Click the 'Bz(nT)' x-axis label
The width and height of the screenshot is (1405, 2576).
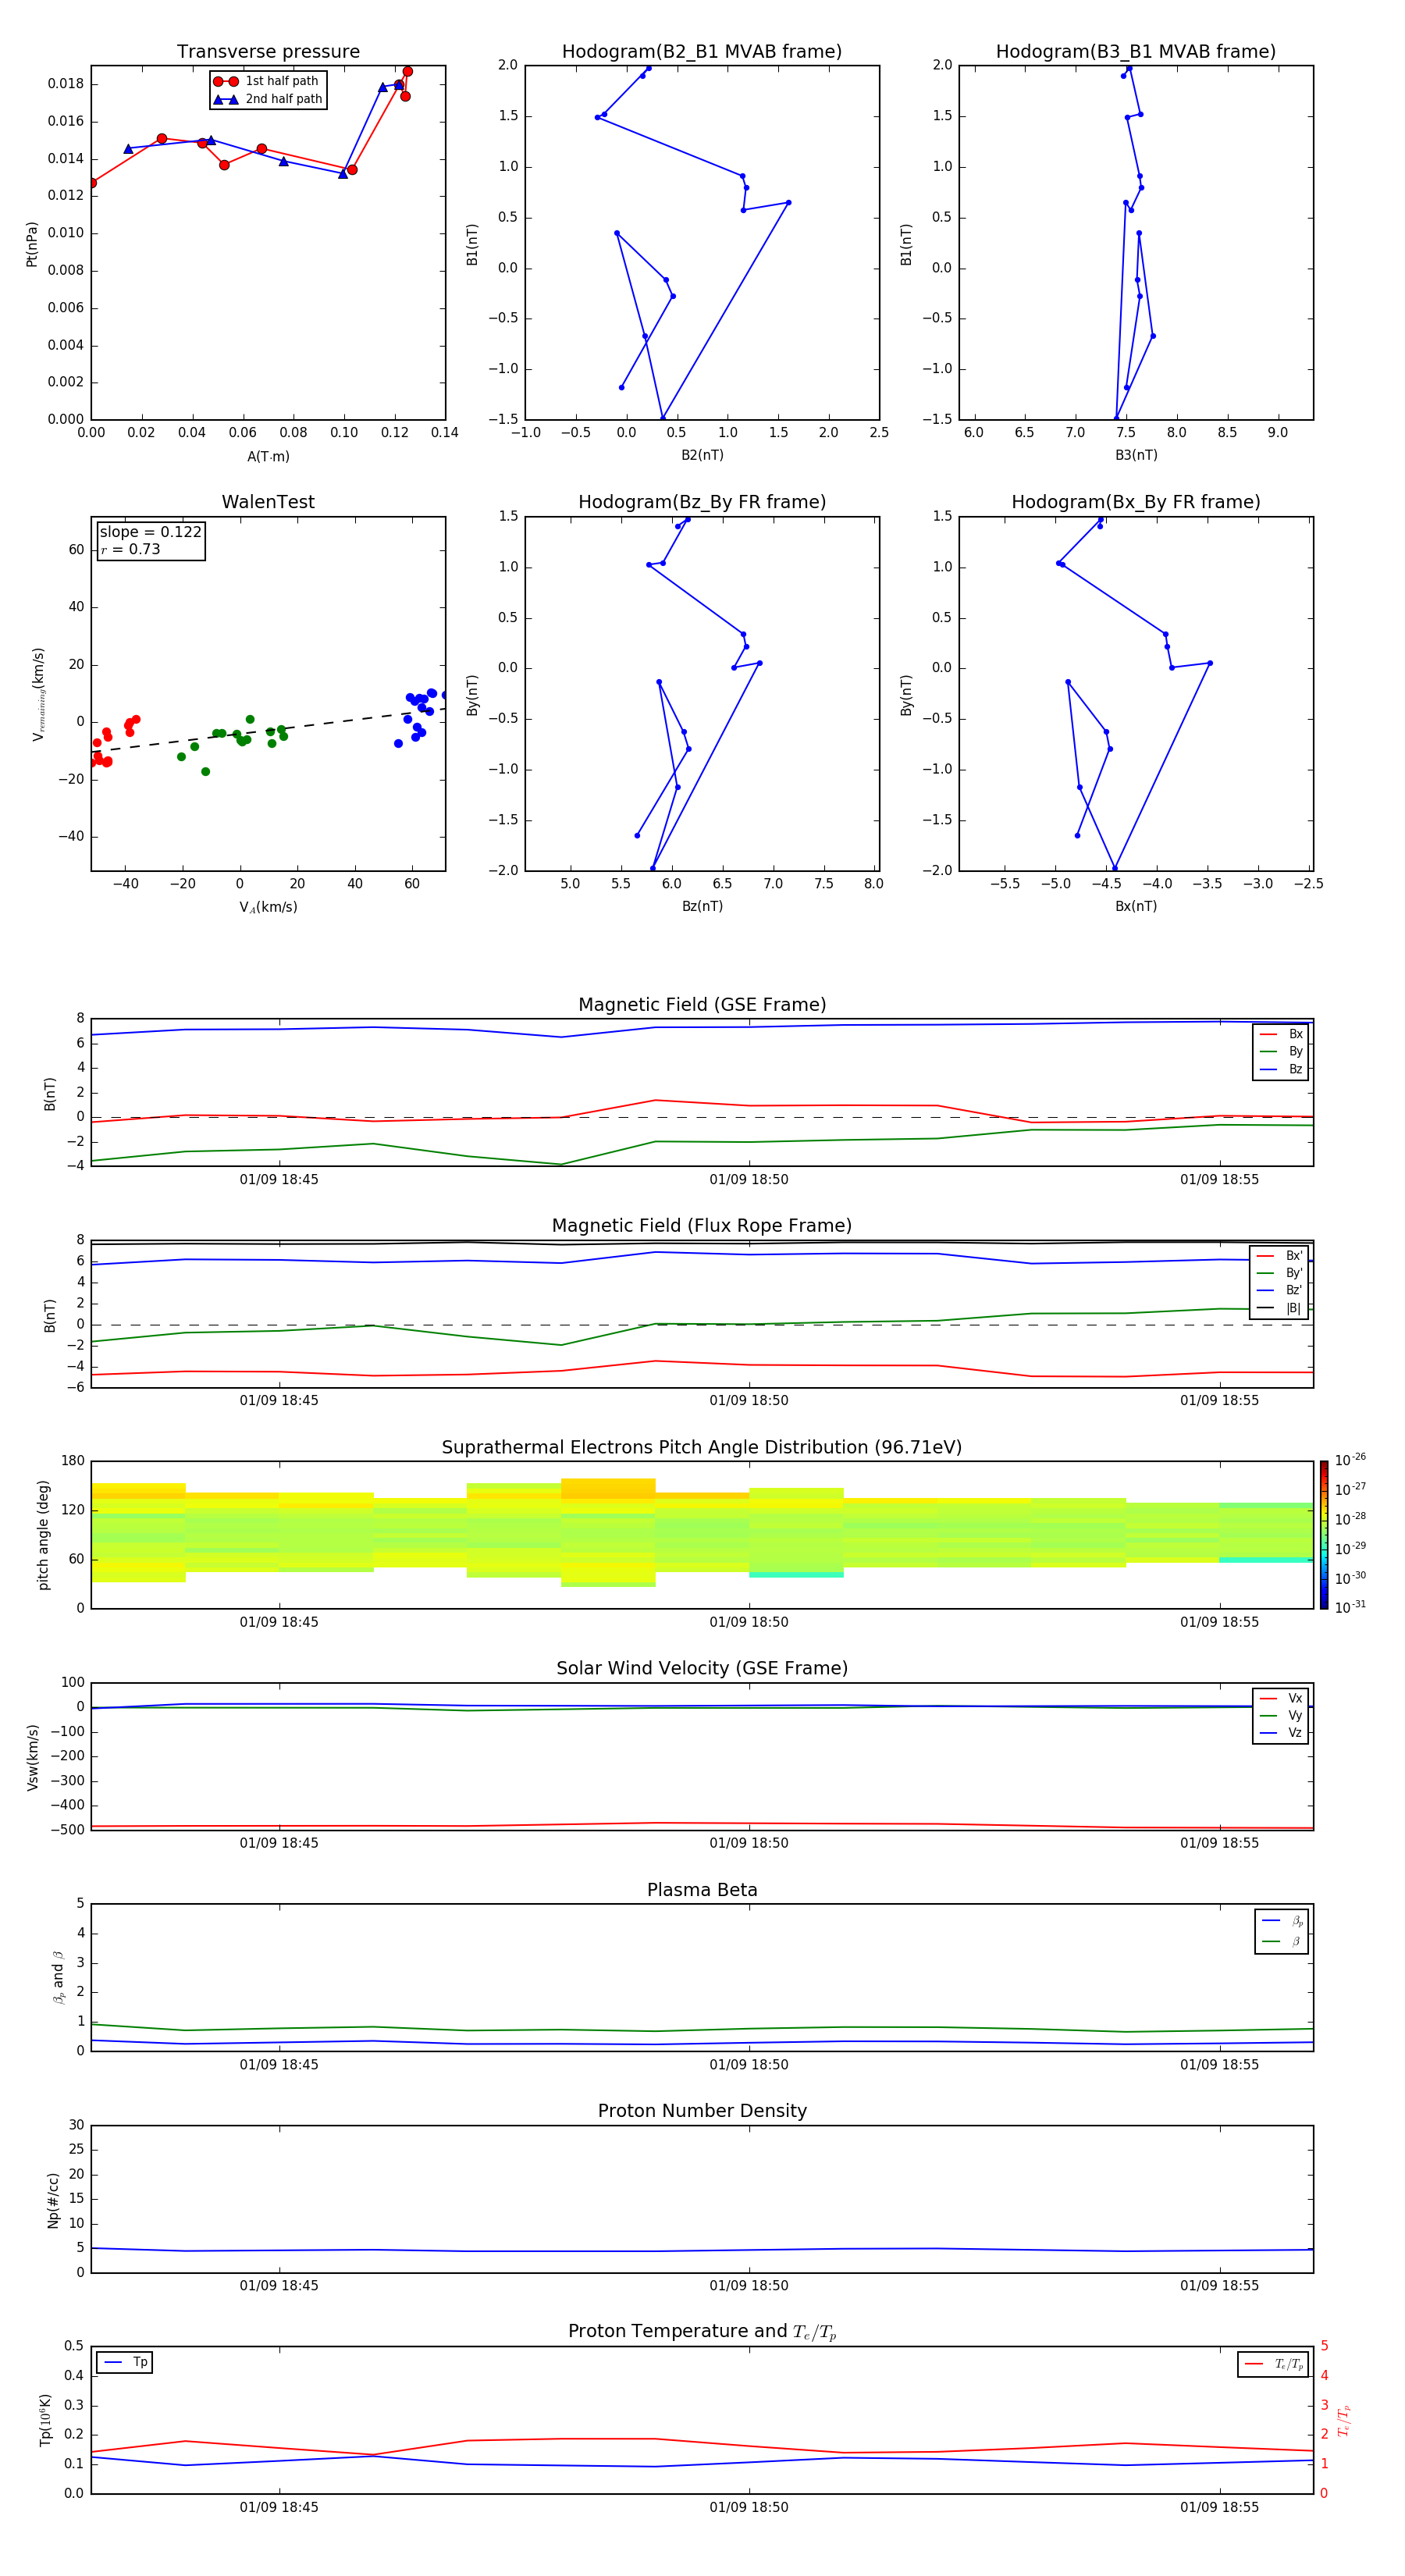(x=702, y=906)
